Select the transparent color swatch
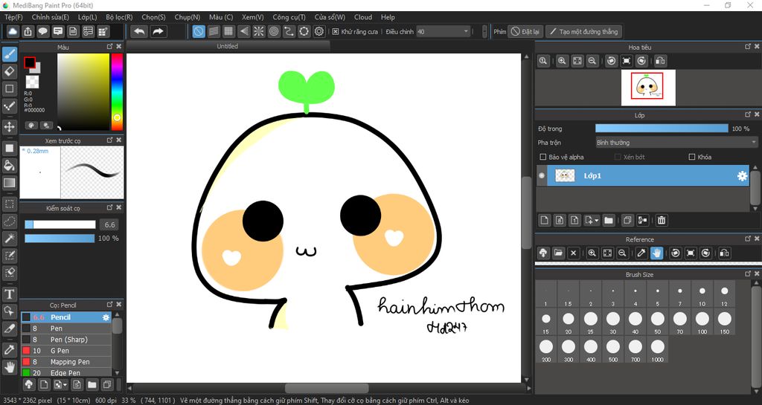 32,82
